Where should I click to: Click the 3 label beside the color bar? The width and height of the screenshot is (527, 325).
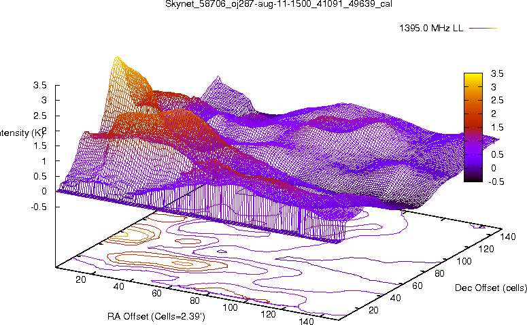pyautogui.click(x=494, y=87)
